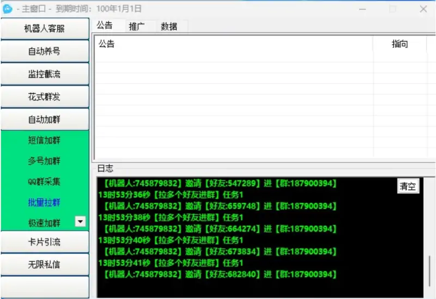This screenshot has height=299, width=436.
Task: Select the highlighted 批量拉群 sub-item
Action: 44,202
